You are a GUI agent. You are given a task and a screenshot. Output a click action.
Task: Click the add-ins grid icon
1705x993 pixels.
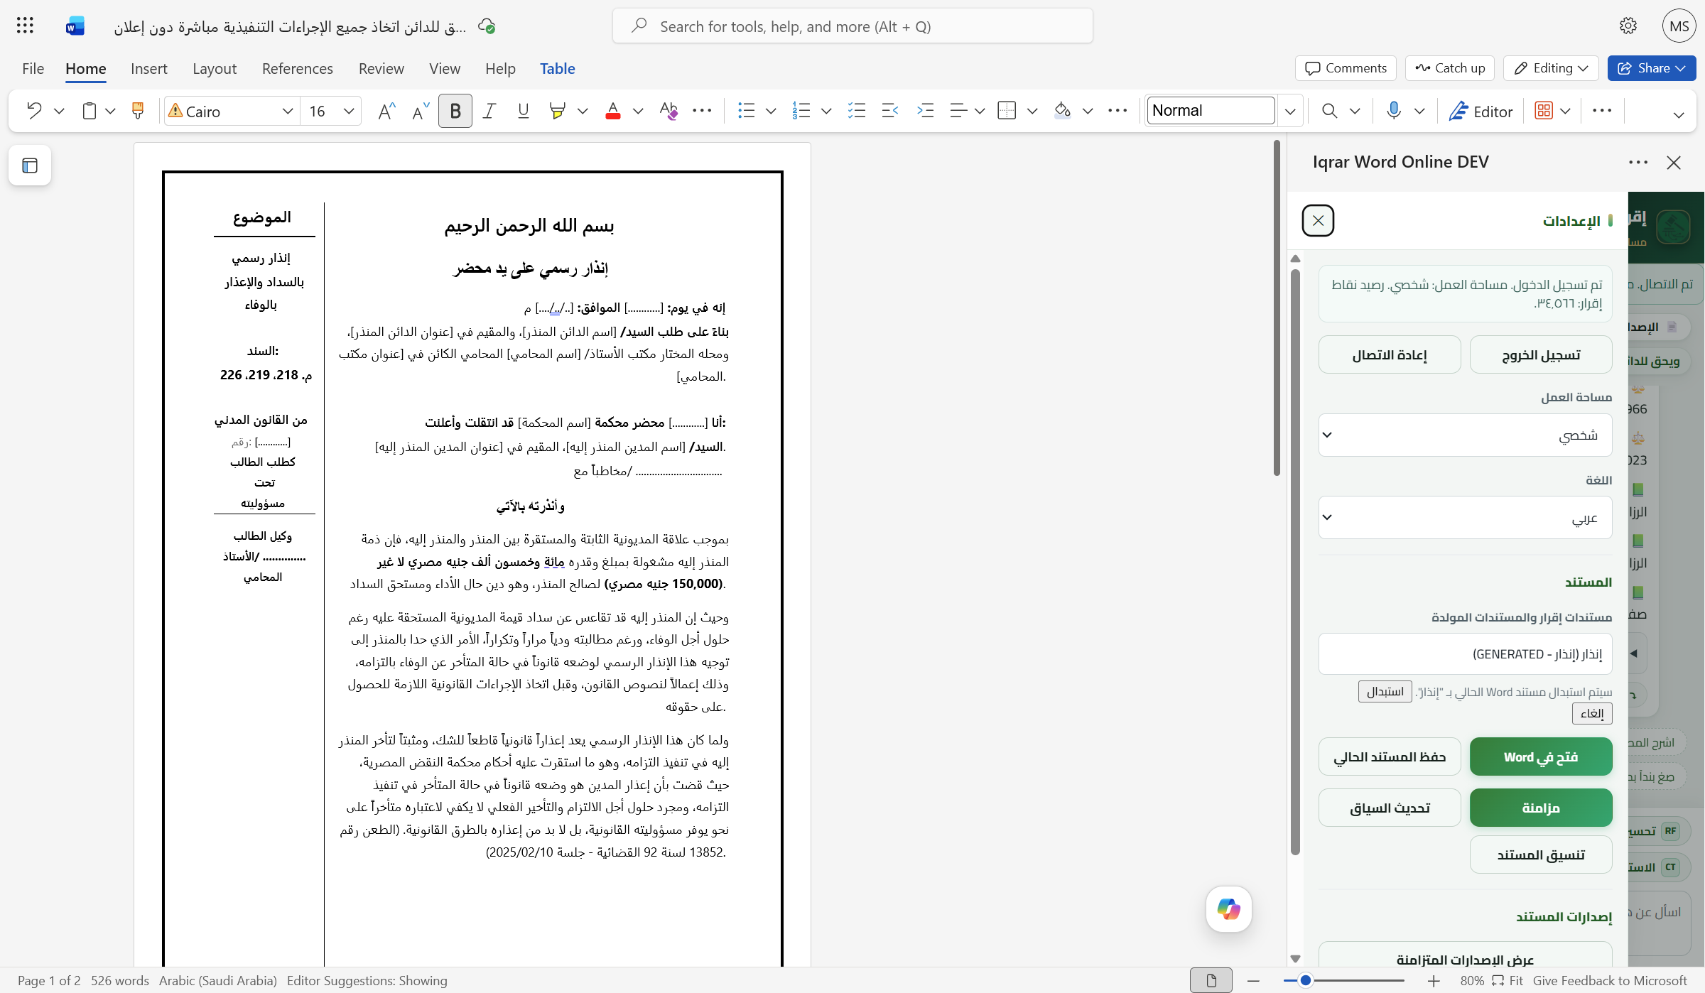(x=1544, y=111)
